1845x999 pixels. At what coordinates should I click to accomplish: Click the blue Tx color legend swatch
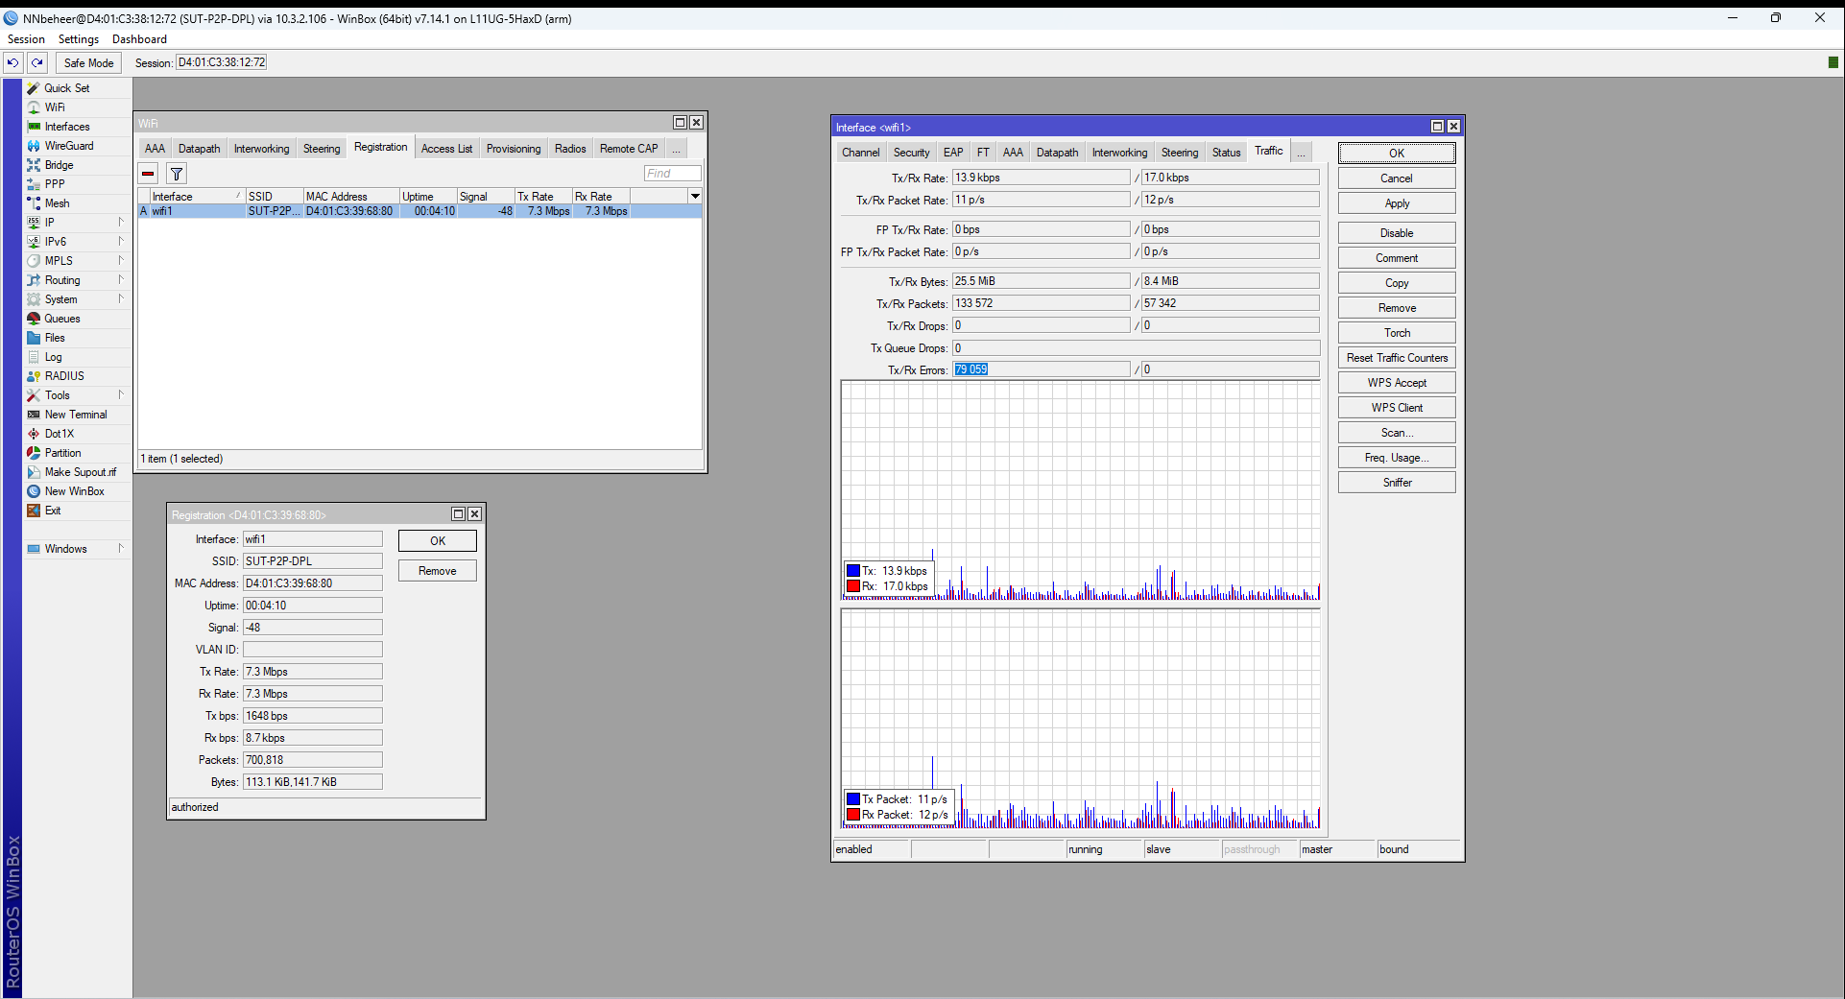(852, 571)
